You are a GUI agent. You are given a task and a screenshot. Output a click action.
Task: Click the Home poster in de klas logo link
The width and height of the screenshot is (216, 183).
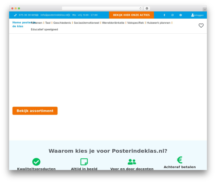click(22, 24)
